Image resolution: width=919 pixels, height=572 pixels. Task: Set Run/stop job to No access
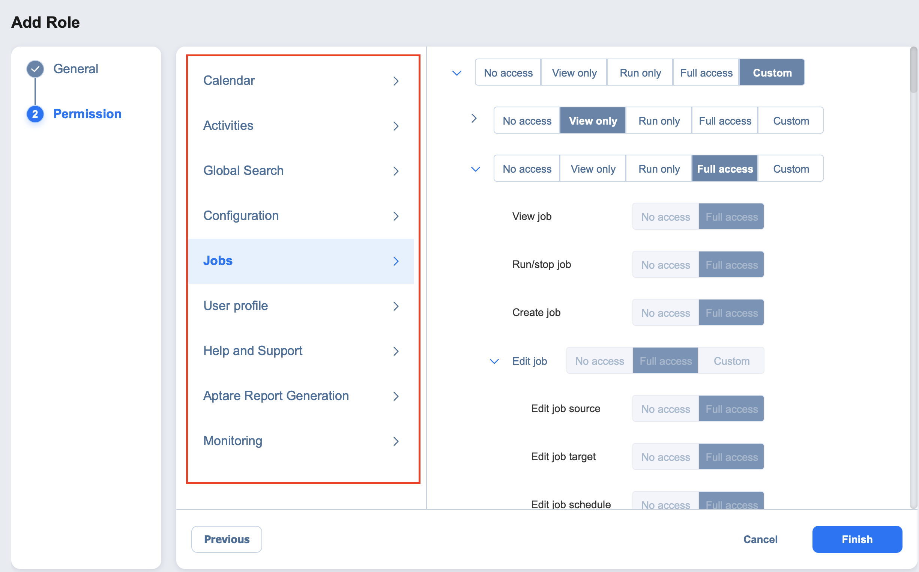(x=665, y=265)
